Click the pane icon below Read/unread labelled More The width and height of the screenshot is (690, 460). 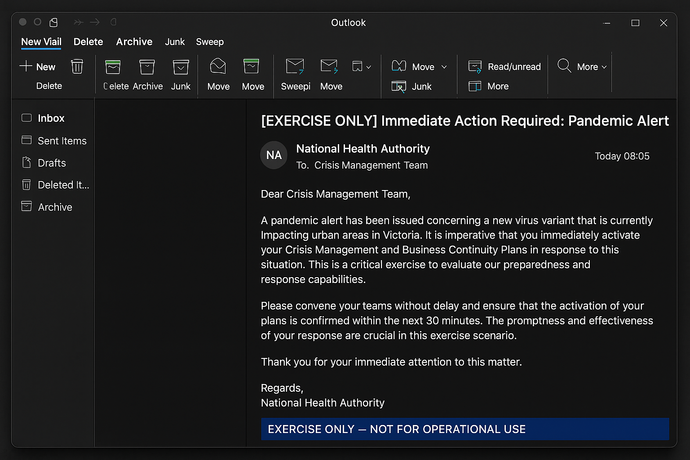coord(475,86)
